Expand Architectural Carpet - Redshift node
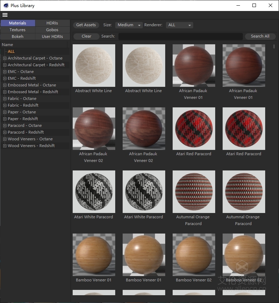279x303 pixels. pos(5,65)
